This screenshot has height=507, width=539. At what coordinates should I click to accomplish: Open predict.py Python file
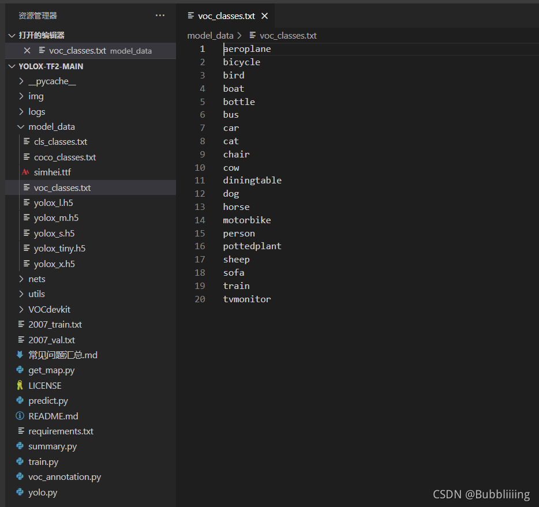(x=48, y=401)
